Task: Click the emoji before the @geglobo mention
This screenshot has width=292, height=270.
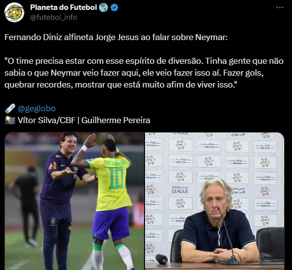Action: coord(10,108)
